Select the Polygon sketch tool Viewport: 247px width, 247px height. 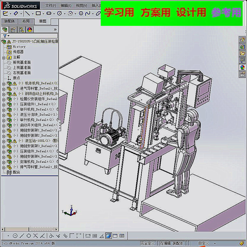[x=81, y=14]
